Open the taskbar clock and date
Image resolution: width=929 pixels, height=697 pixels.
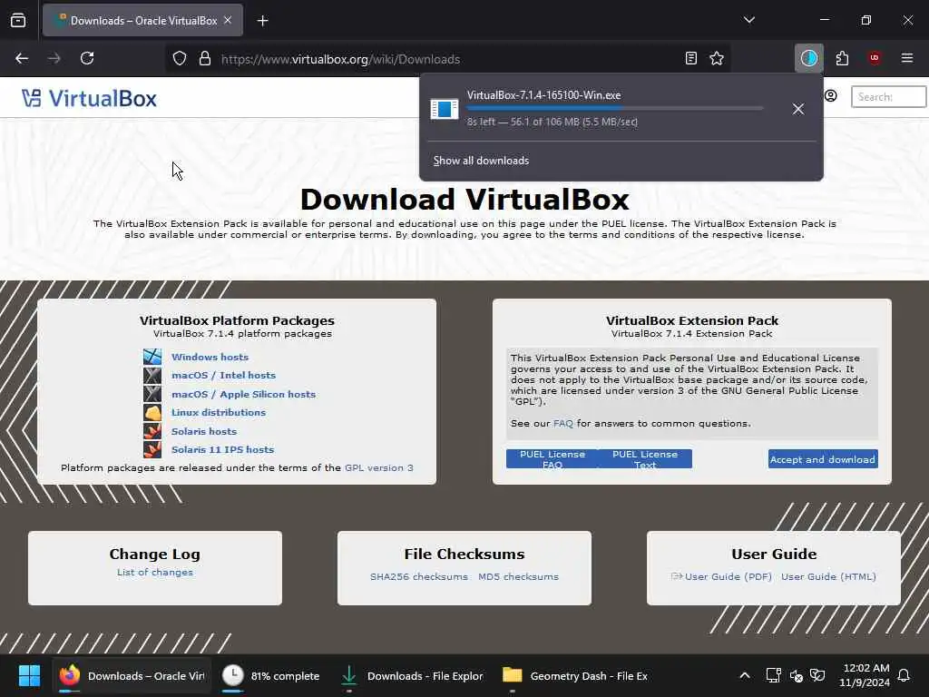(865, 675)
